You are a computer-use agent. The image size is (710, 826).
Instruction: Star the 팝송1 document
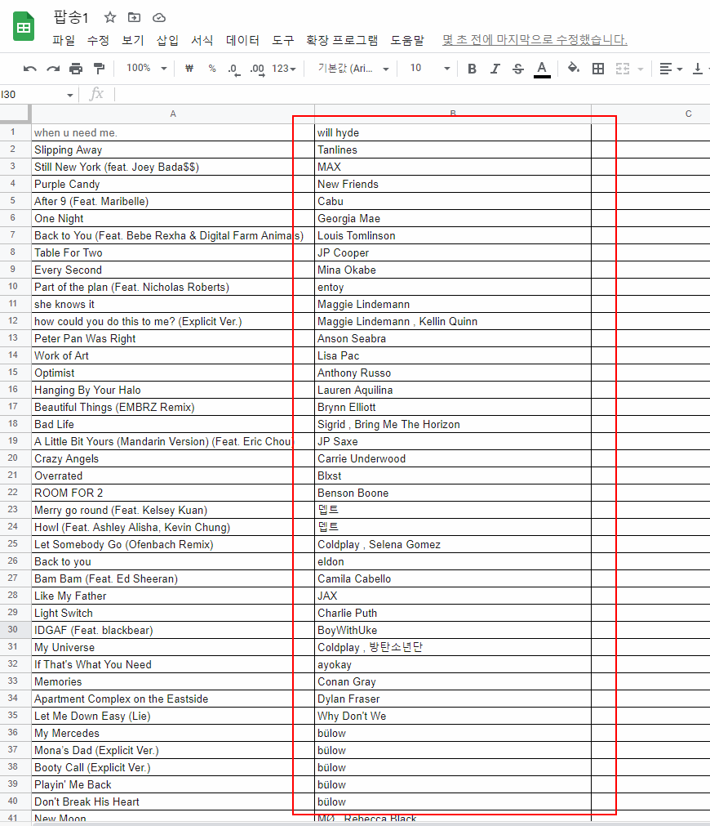tap(110, 17)
